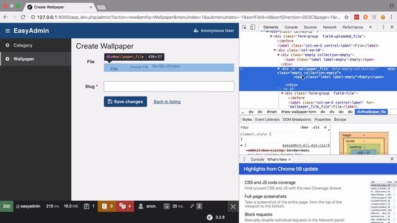Open the orange logs warning panel

point(107,206)
